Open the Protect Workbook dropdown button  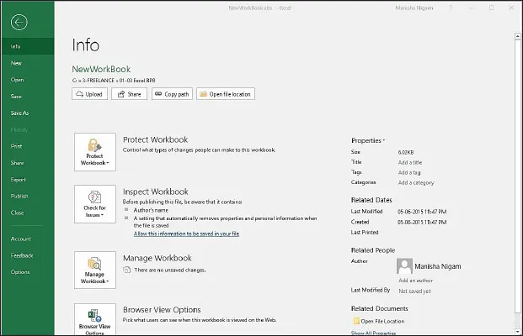(x=94, y=152)
